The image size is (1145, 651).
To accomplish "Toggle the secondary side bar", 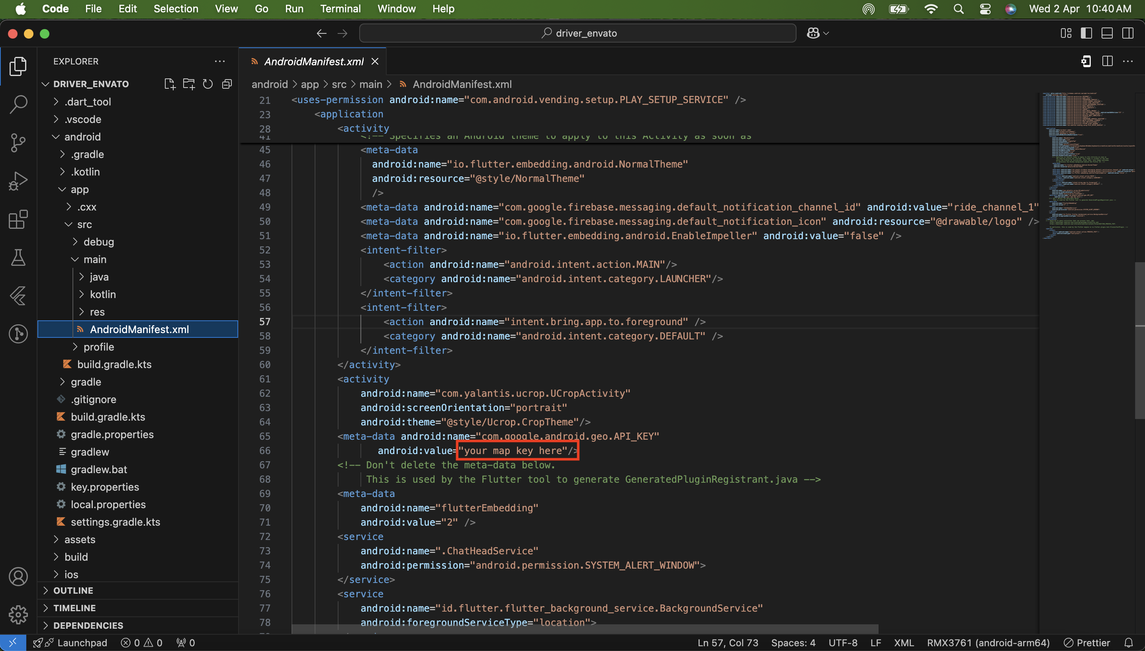I will [1127, 33].
